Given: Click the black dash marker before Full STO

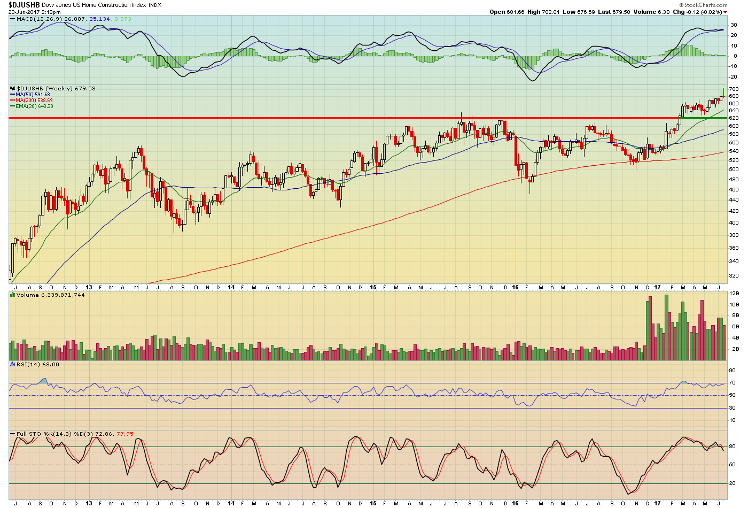Looking at the screenshot, I should (x=13, y=434).
